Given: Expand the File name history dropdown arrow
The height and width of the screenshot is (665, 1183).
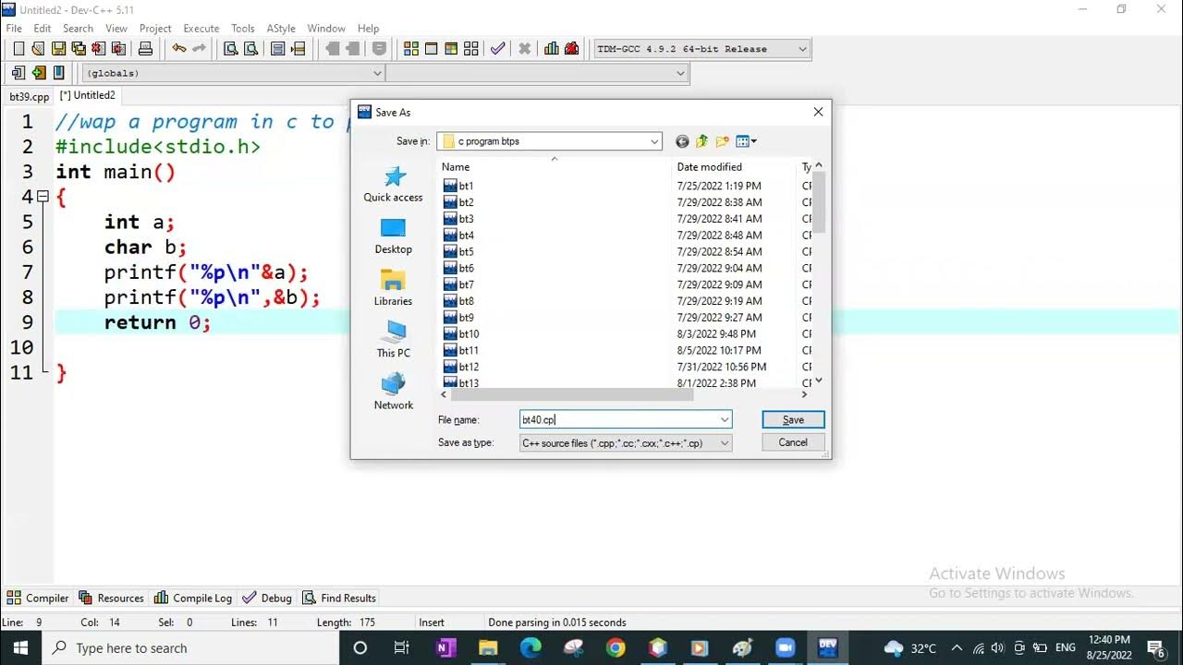Looking at the screenshot, I should click(x=725, y=419).
